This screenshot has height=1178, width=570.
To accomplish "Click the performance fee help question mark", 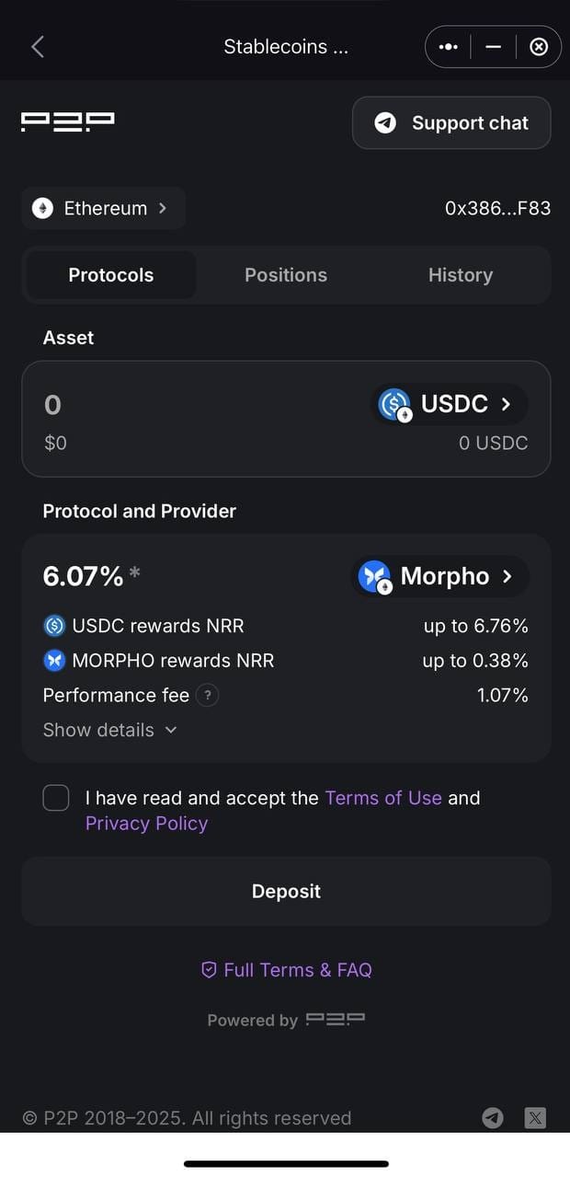I will [208, 696].
